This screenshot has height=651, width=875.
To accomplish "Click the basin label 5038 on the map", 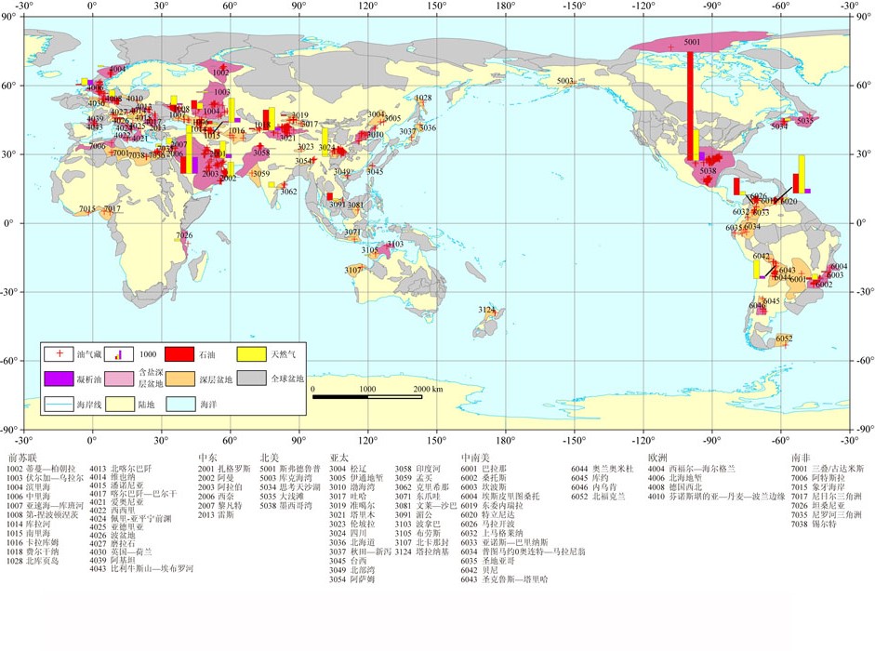I will [x=708, y=171].
